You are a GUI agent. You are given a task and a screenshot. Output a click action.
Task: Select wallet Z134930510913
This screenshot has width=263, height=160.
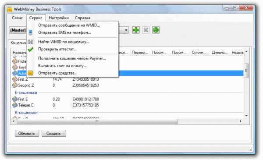pyautogui.click(x=86, y=79)
